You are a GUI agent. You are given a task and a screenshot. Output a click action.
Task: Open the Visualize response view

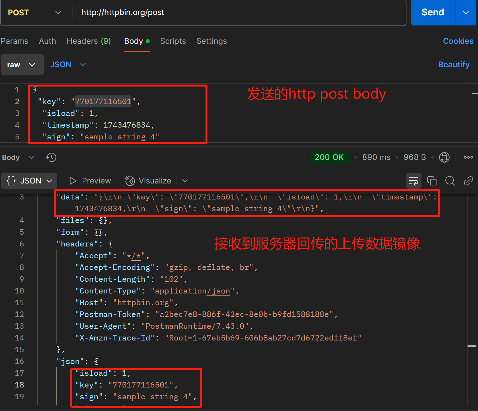pos(148,181)
